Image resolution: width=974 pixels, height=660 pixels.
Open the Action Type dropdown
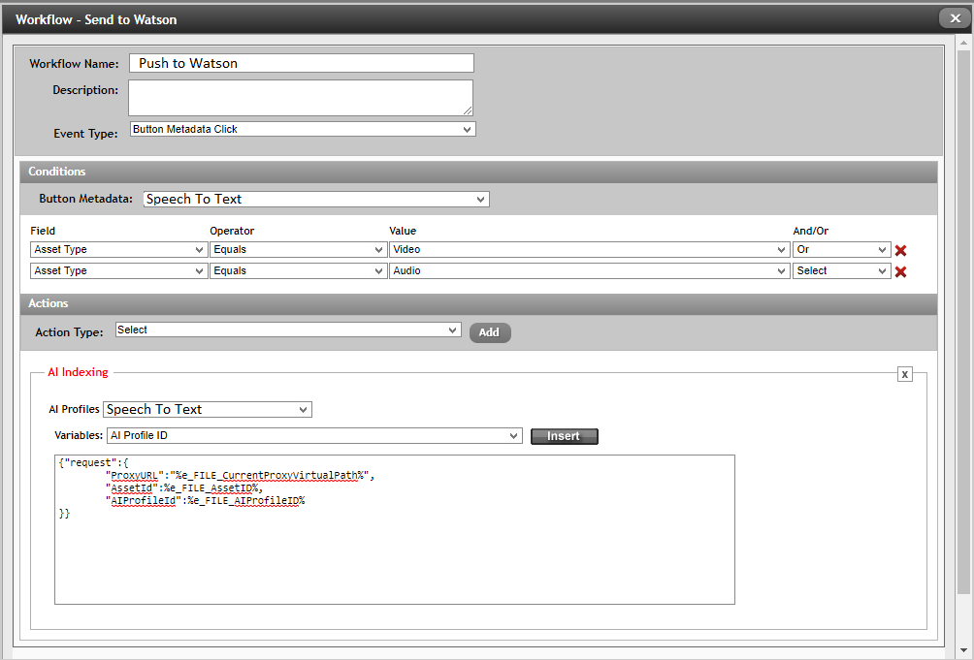(x=288, y=330)
